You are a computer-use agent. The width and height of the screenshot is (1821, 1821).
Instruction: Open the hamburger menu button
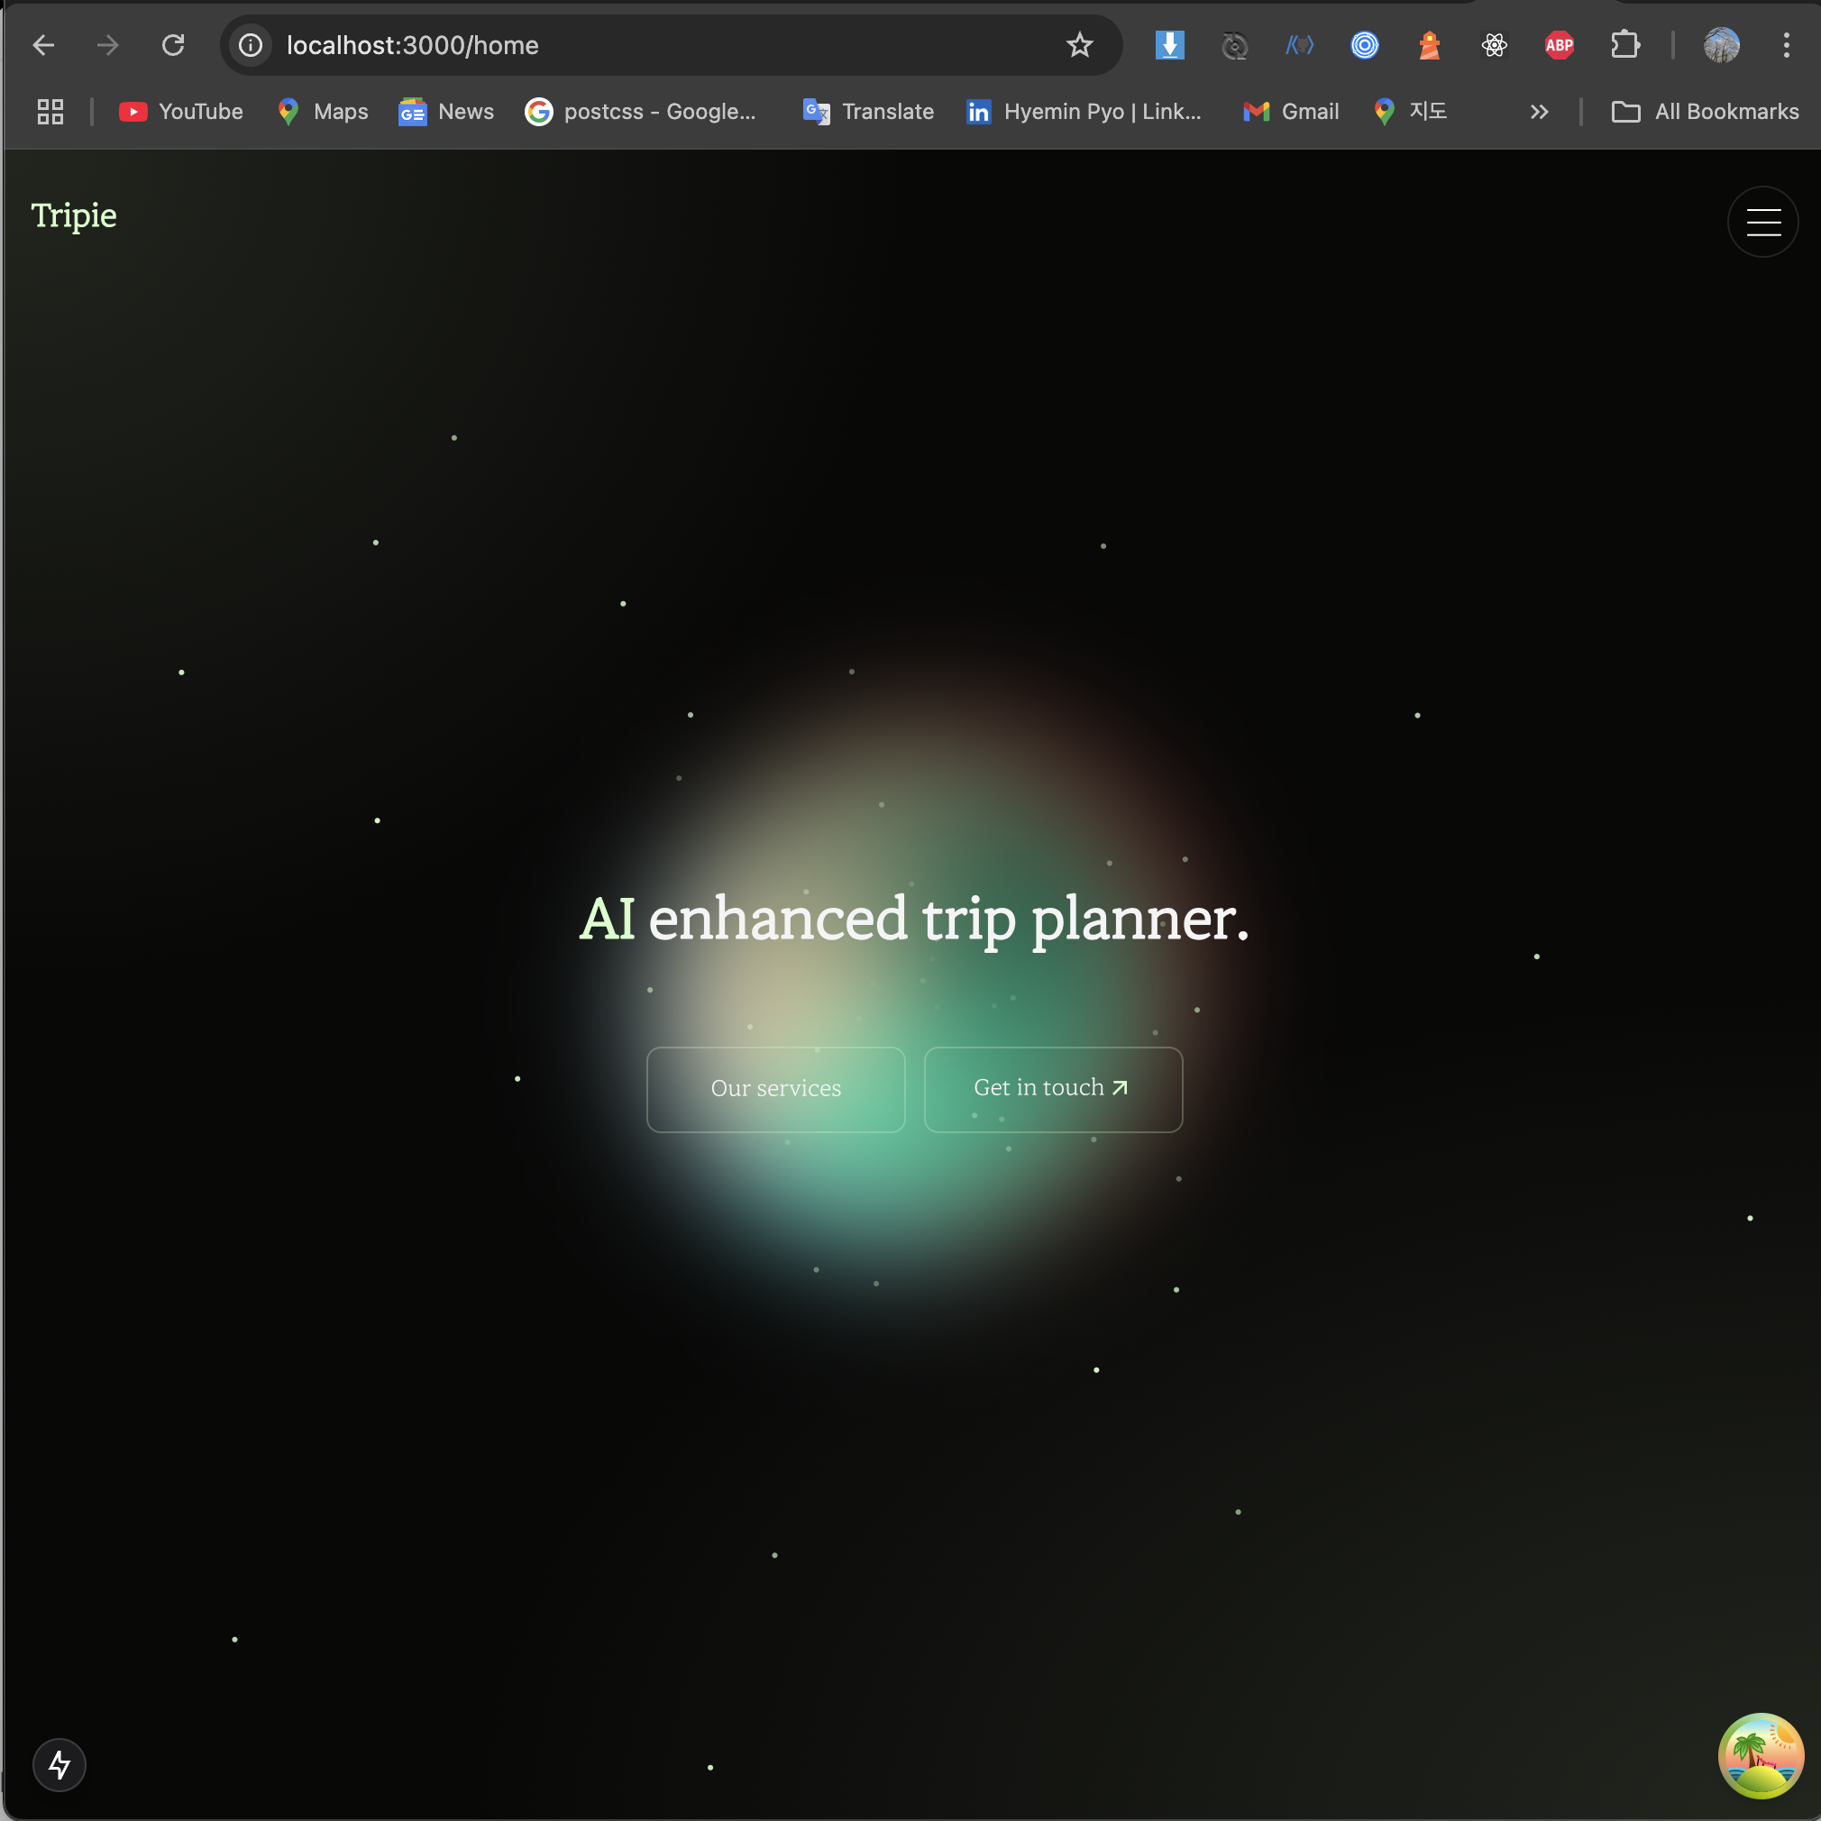pos(1762,222)
